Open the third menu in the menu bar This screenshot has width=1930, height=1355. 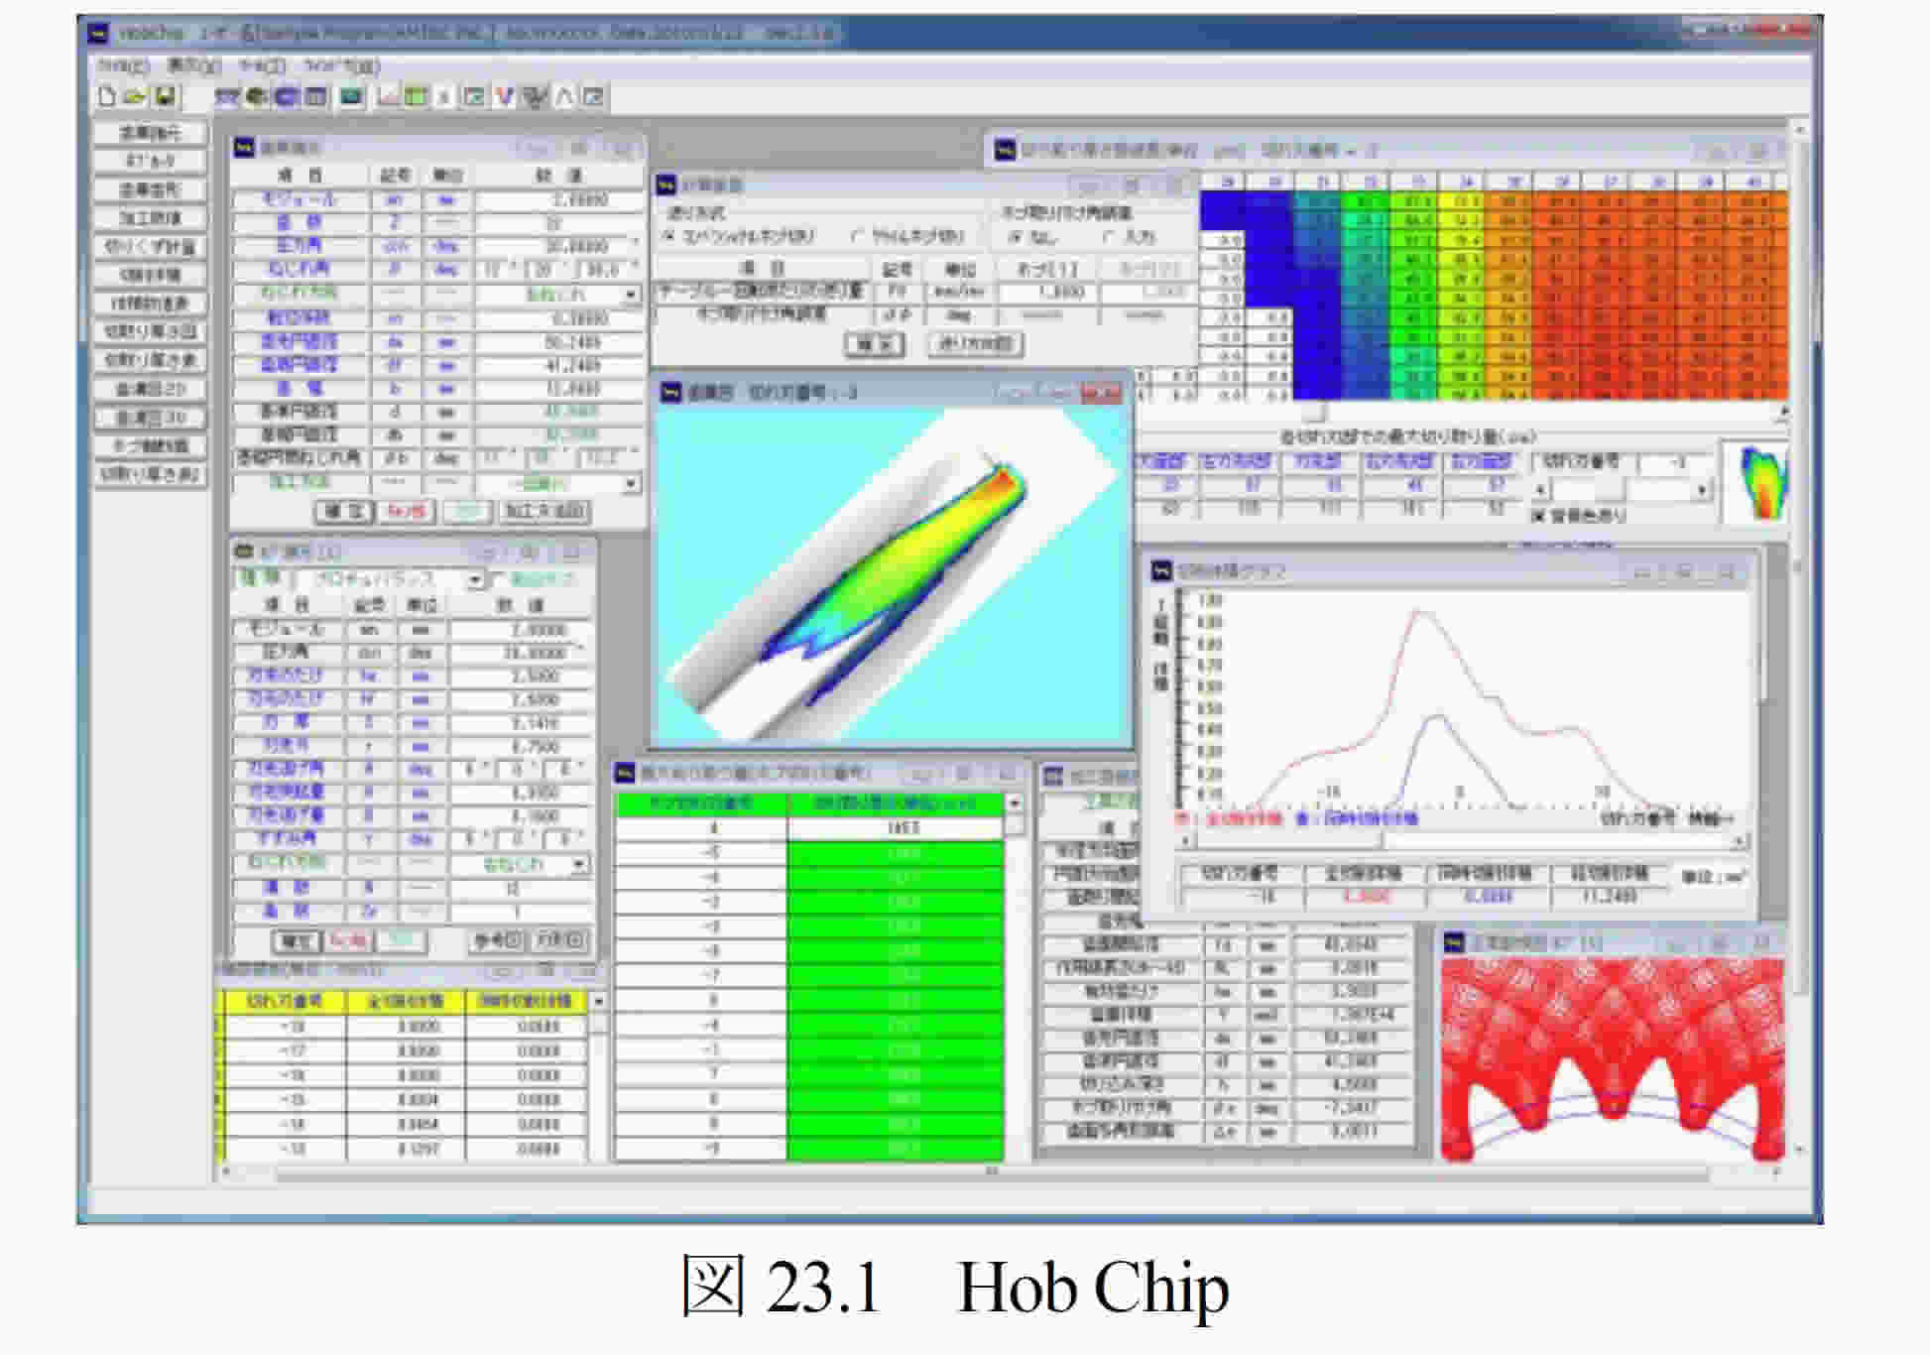click(x=263, y=66)
